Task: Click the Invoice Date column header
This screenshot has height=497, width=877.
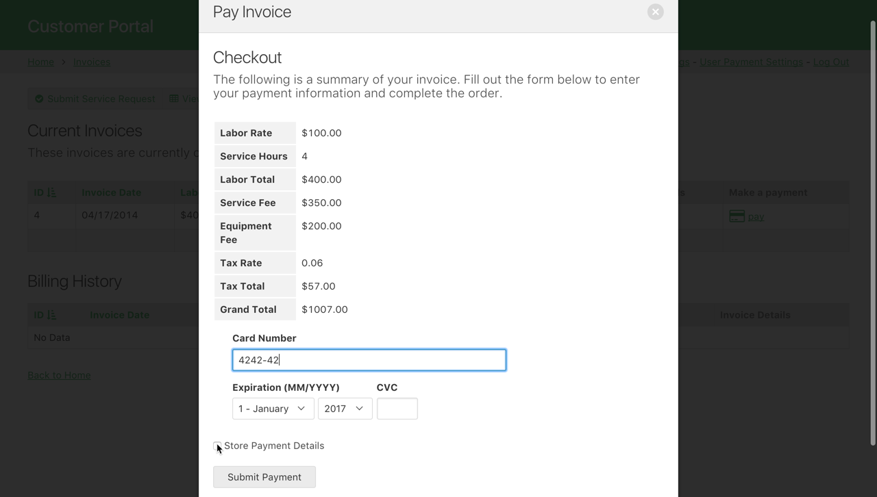Action: [111, 192]
